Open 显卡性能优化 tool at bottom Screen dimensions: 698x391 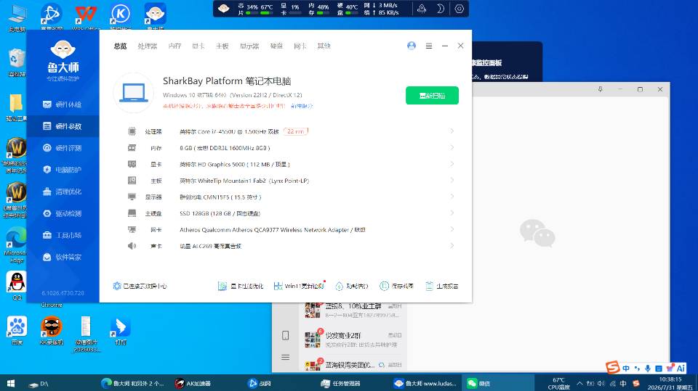tap(241, 286)
